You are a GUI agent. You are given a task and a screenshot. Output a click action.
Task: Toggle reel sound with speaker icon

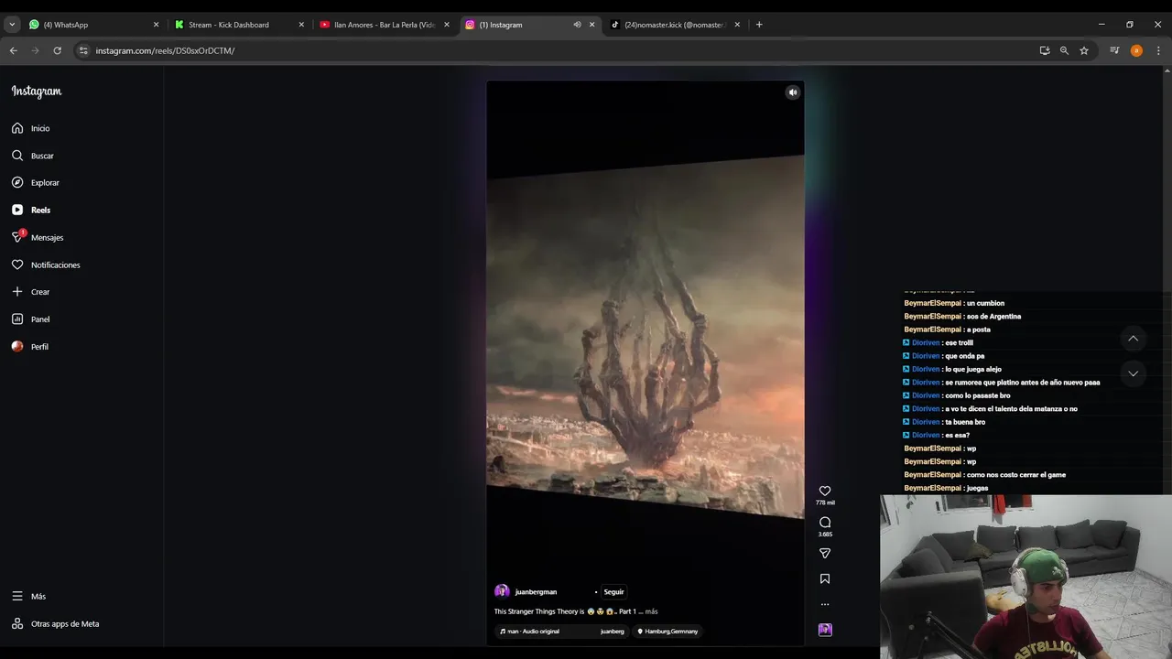793,92
